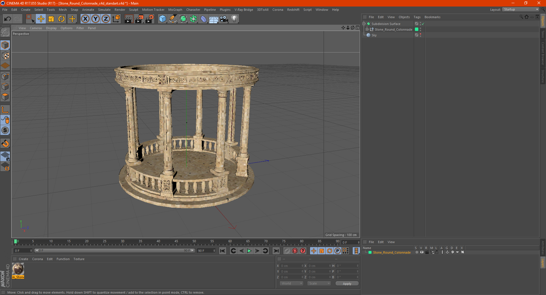The height and width of the screenshot is (295, 546).
Task: Click the Camera object icon
Action: tap(224, 19)
